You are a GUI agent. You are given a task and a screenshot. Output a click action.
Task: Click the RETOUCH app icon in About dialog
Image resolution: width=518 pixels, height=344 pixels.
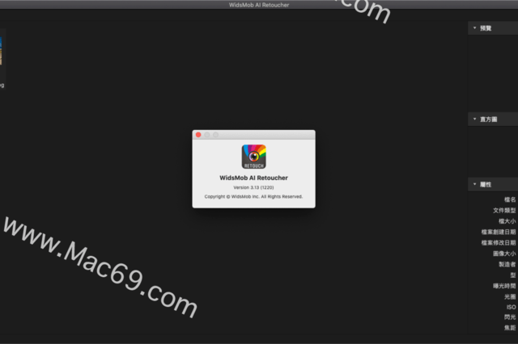point(253,157)
